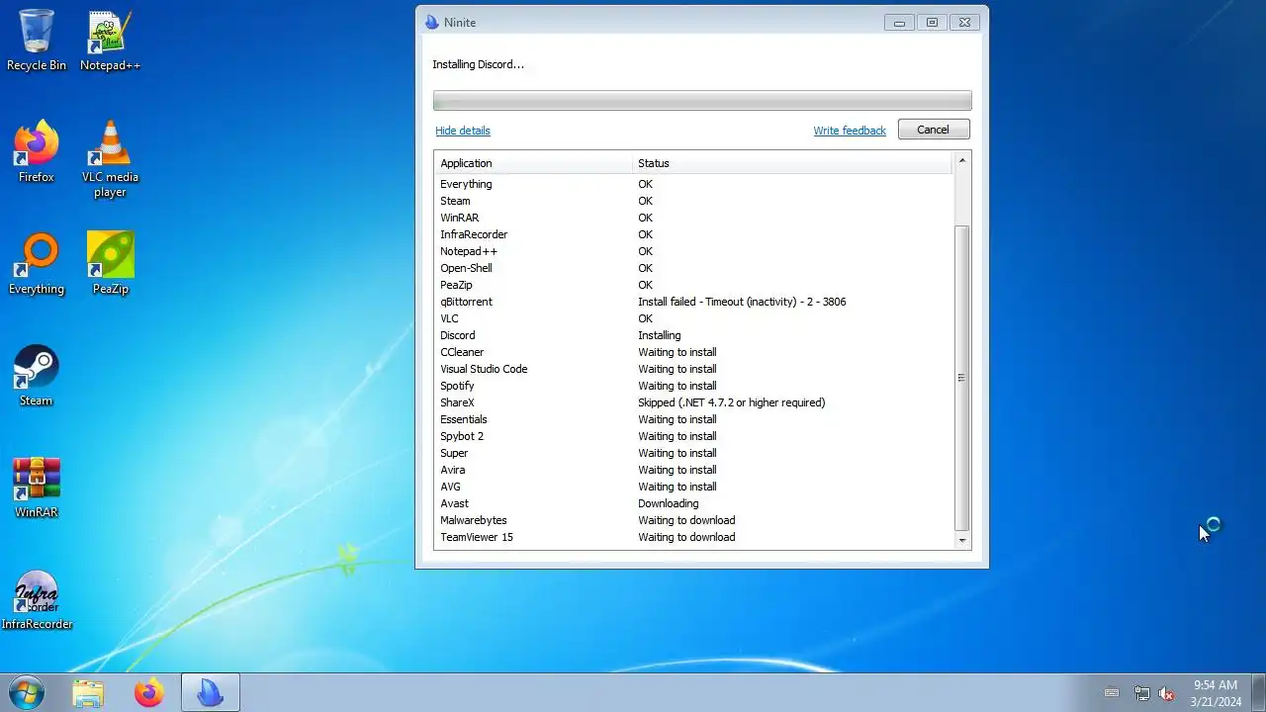
Task: Select the Visual Studio Code row
Action: click(x=693, y=369)
